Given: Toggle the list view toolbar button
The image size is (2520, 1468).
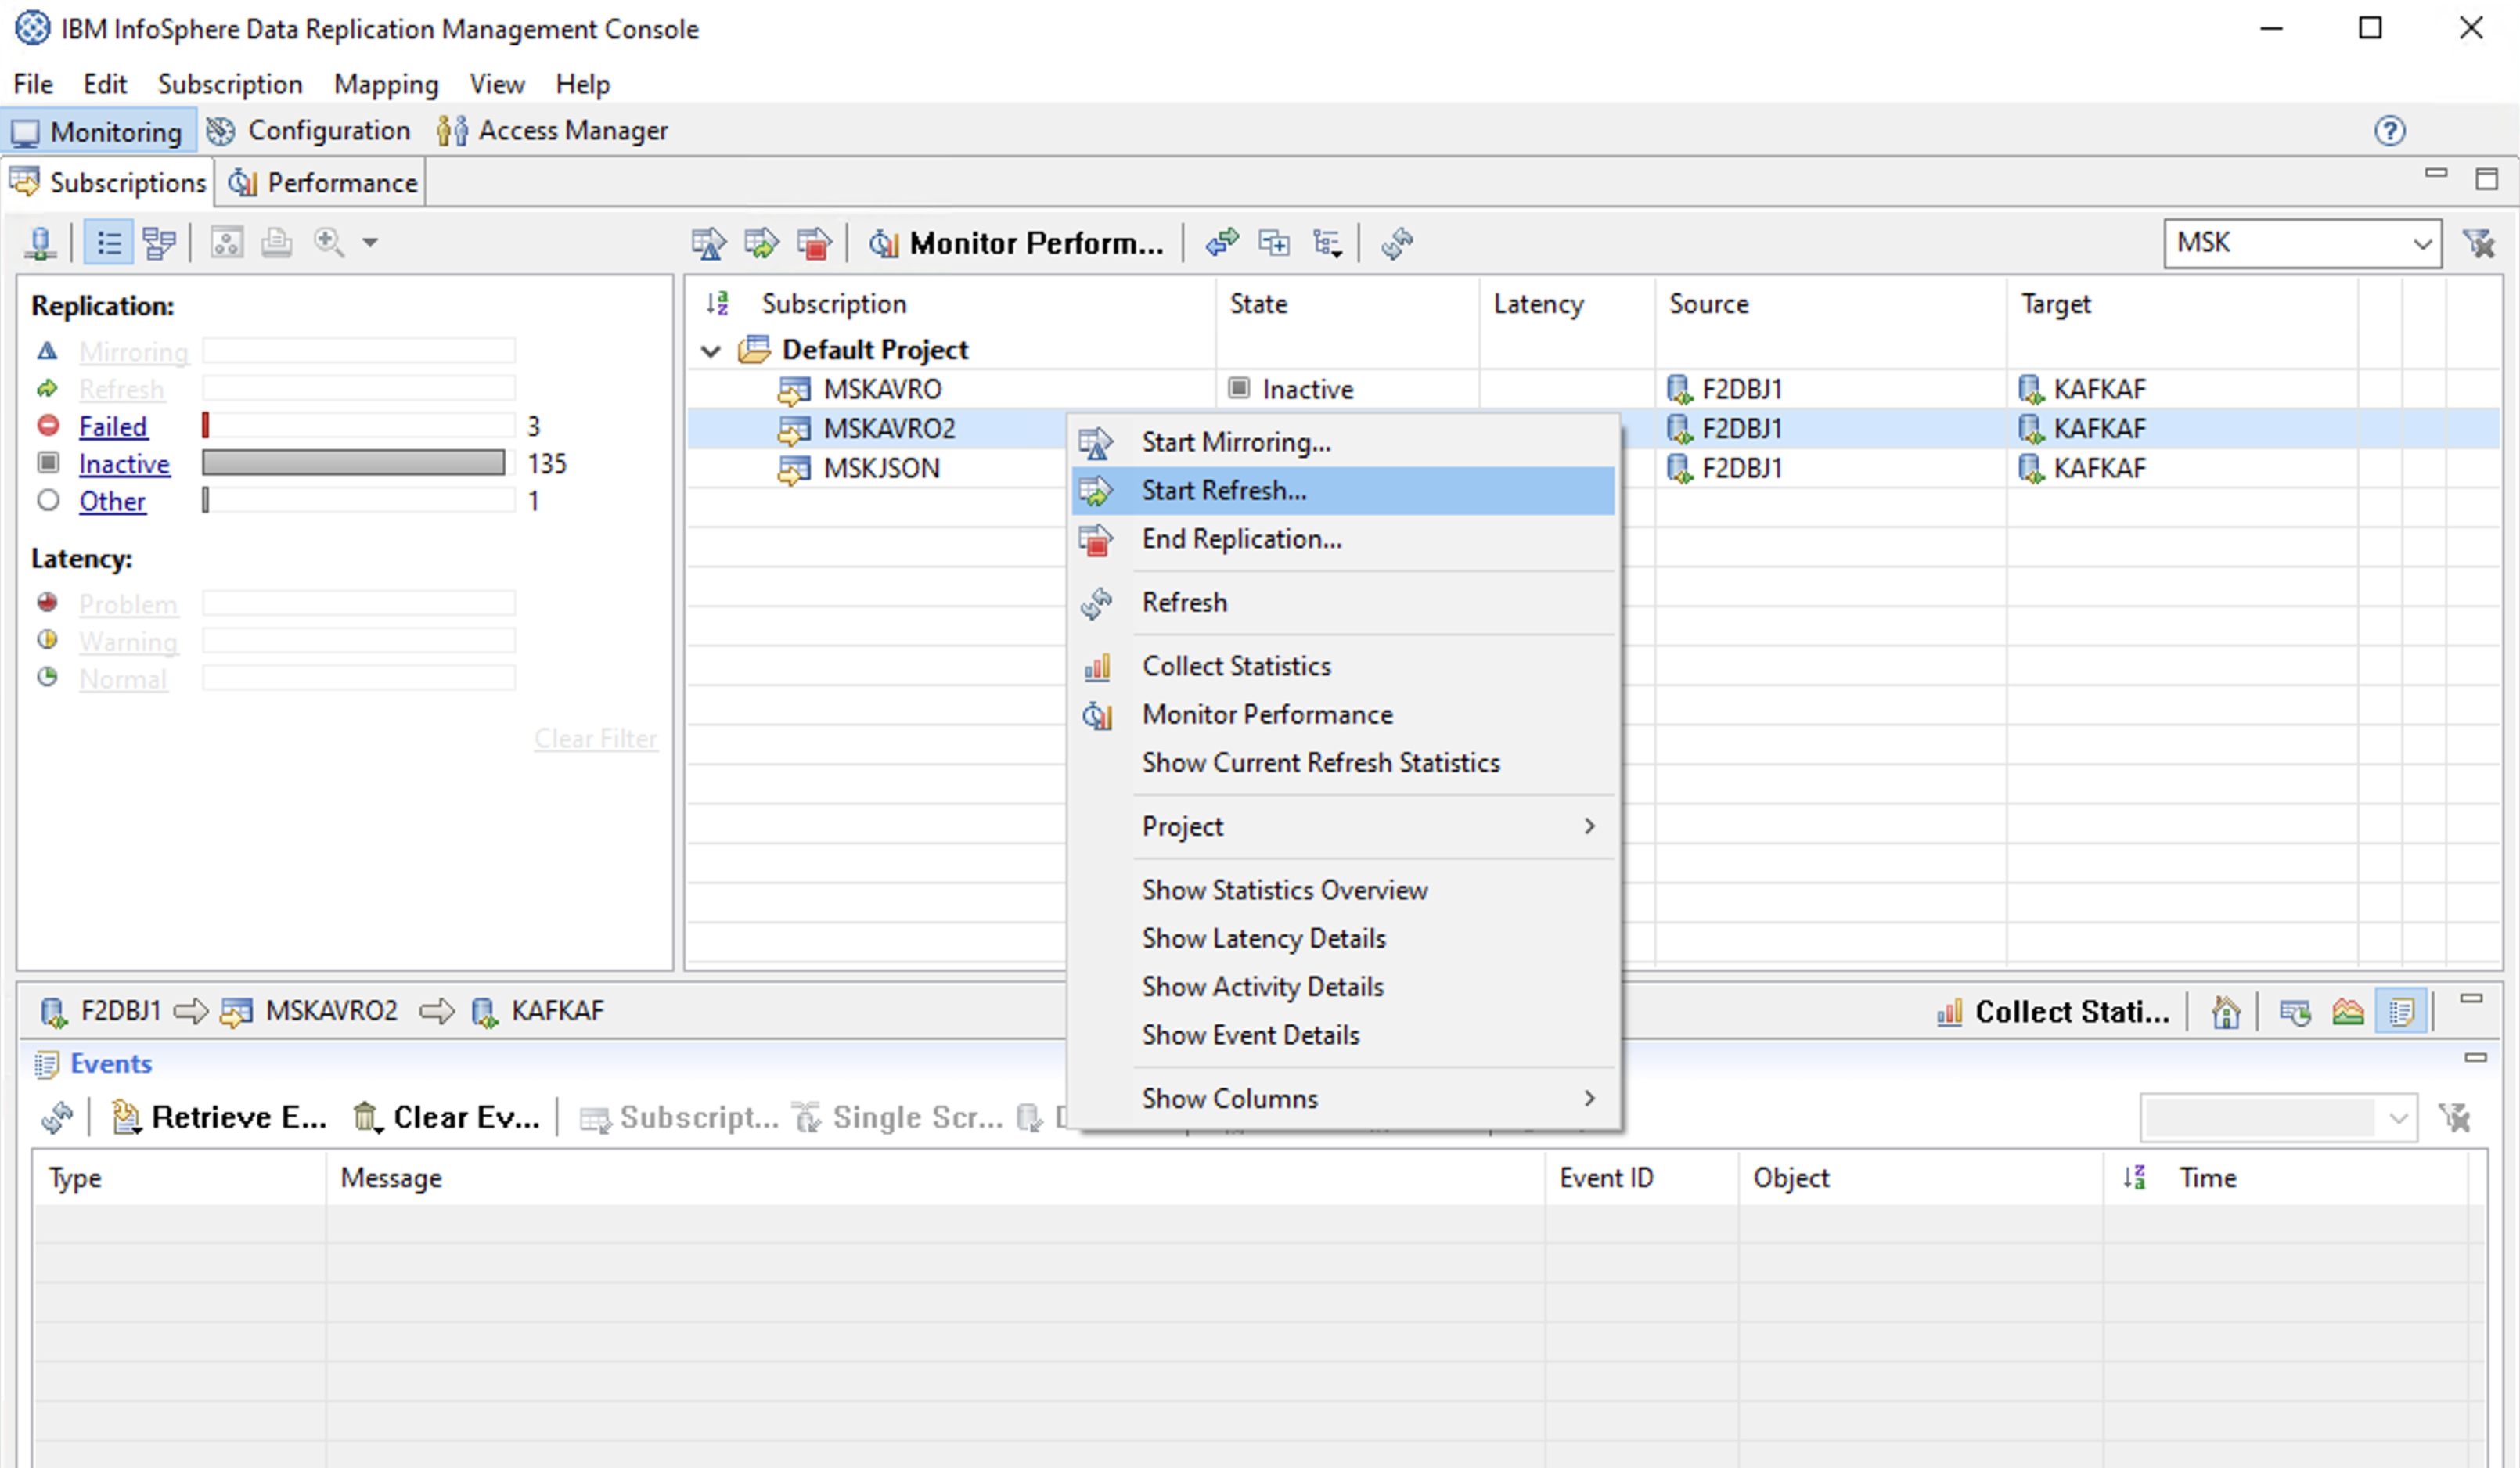Looking at the screenshot, I should coord(108,243).
